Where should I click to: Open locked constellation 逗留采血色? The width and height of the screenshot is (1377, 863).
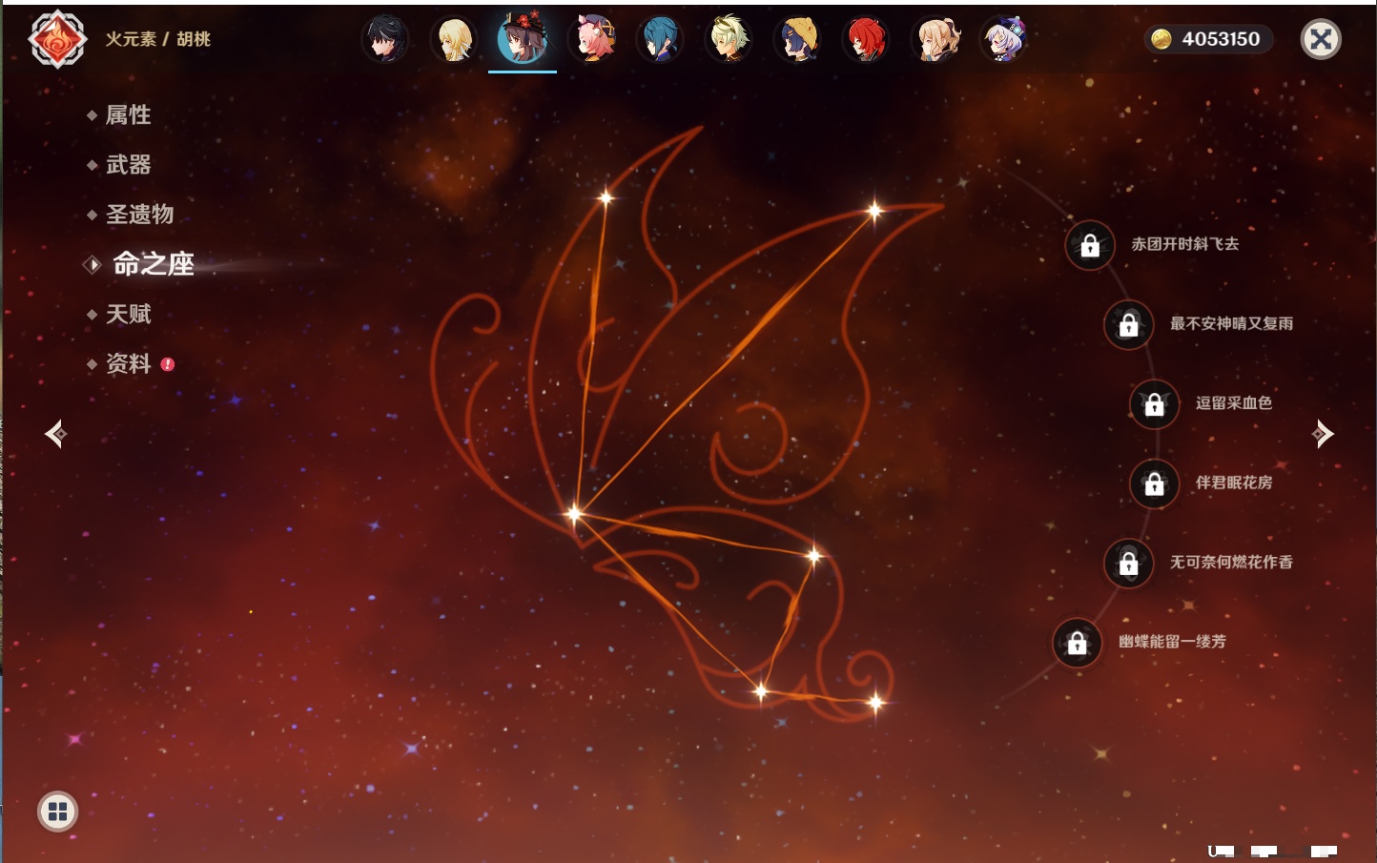[x=1154, y=404]
